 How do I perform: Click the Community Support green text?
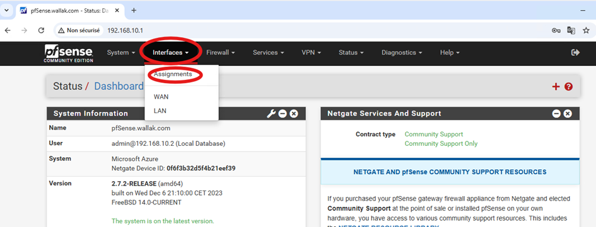coord(434,134)
